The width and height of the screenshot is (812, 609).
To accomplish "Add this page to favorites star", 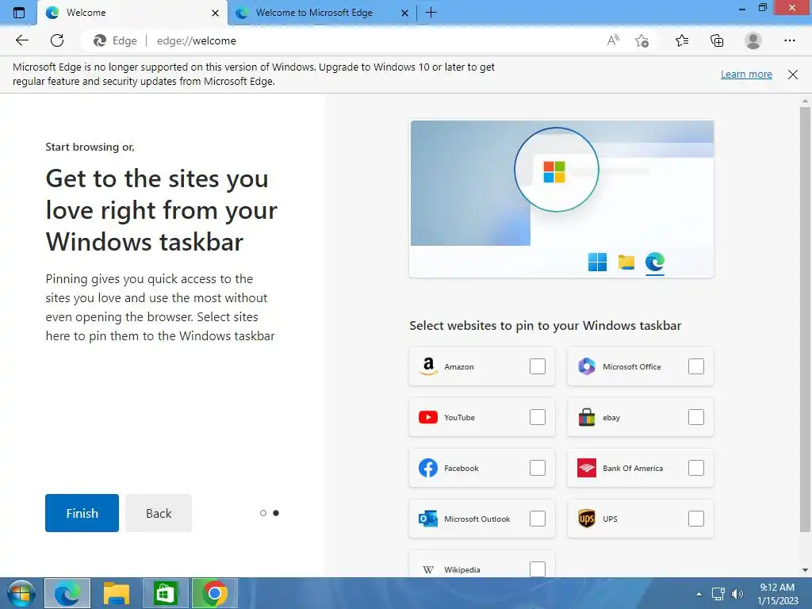I will click(642, 40).
